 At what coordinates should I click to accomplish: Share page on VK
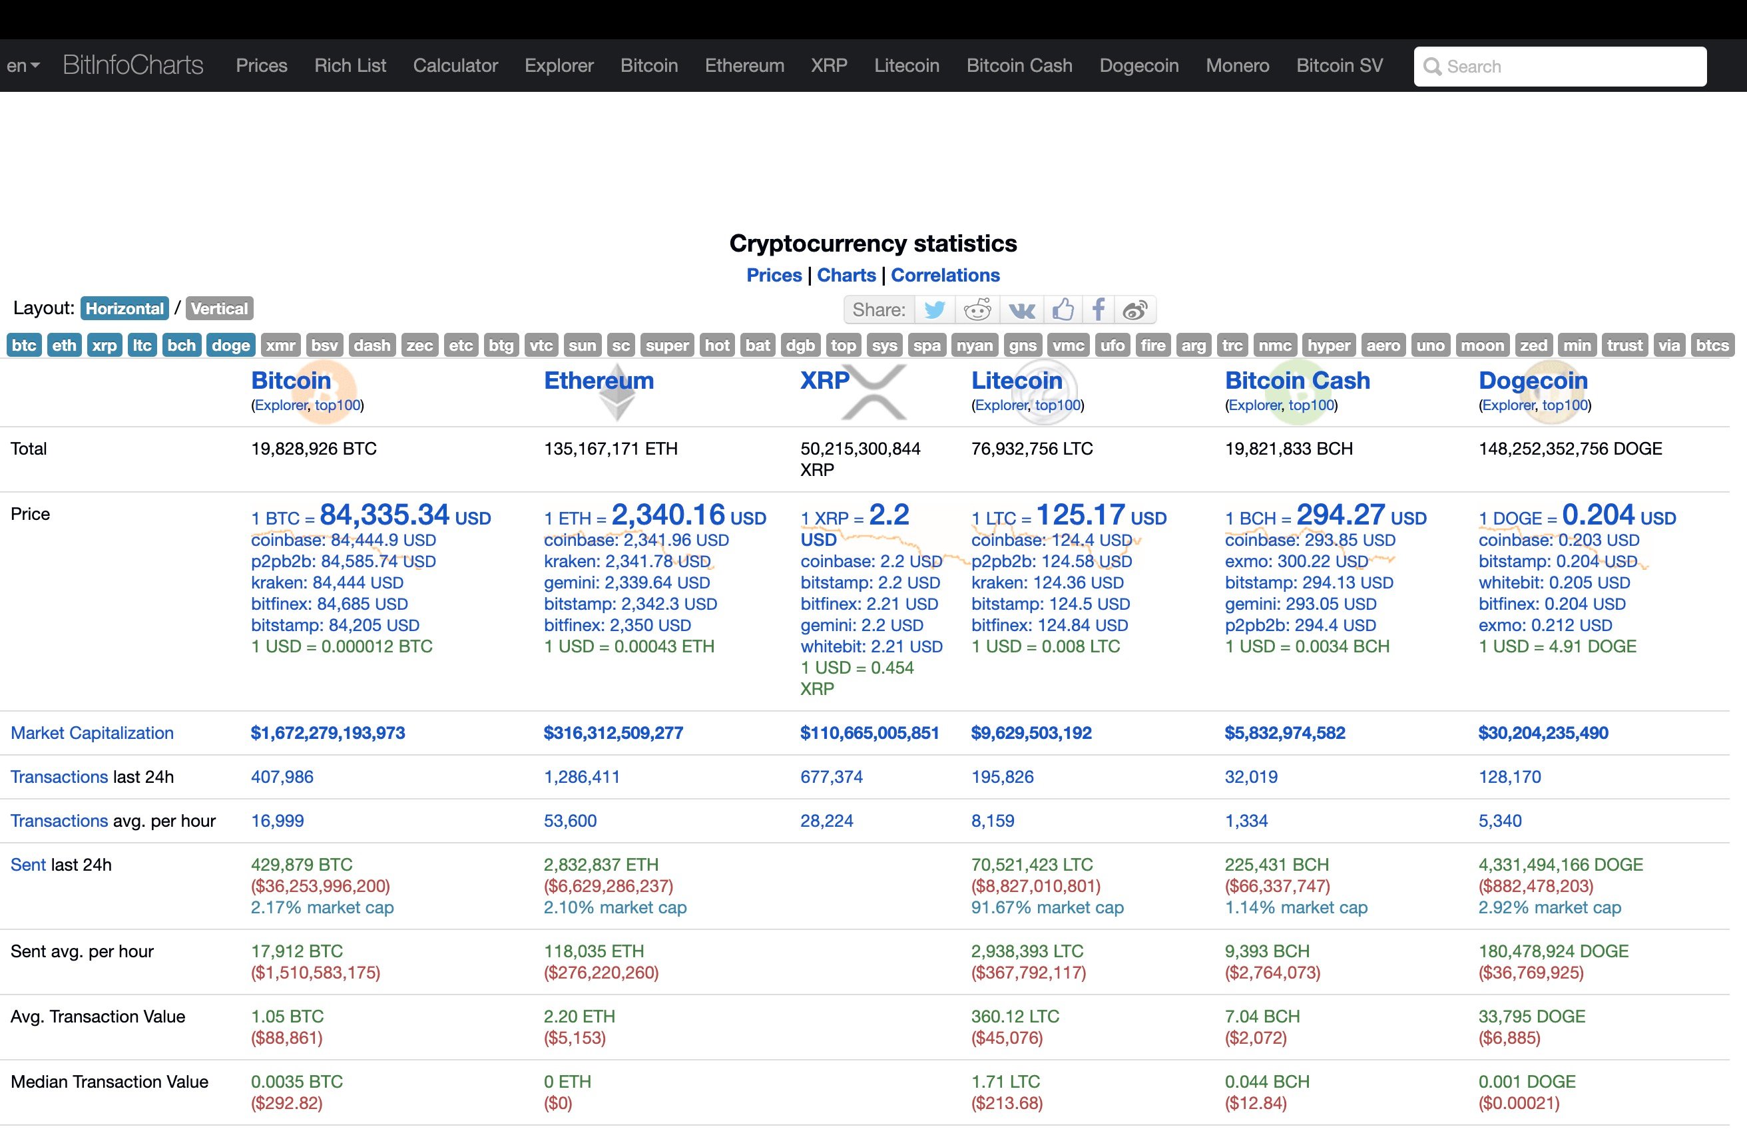tap(1021, 310)
